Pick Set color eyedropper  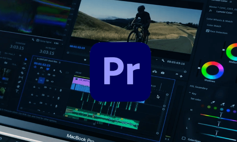(213, 103)
